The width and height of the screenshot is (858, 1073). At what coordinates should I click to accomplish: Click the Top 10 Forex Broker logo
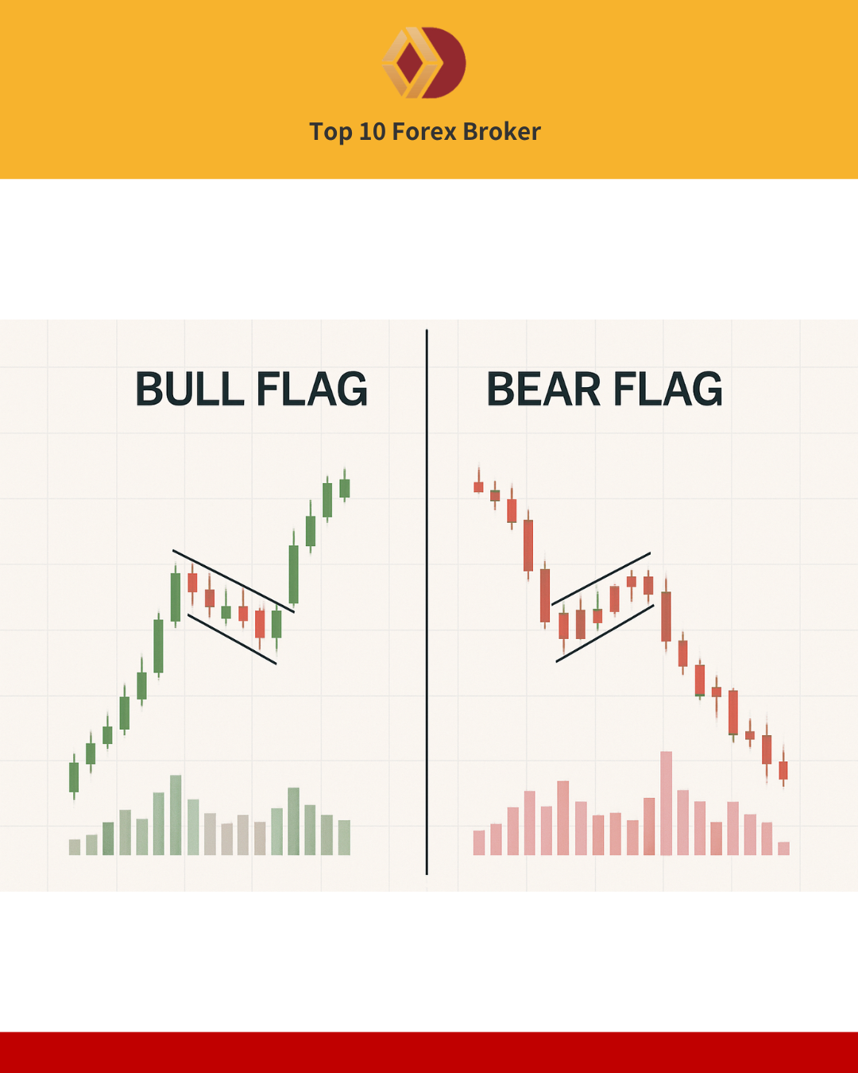pyautogui.click(x=424, y=63)
